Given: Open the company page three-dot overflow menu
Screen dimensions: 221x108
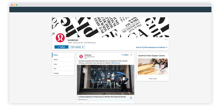Looking at the screenshot, I should (x=166, y=39).
